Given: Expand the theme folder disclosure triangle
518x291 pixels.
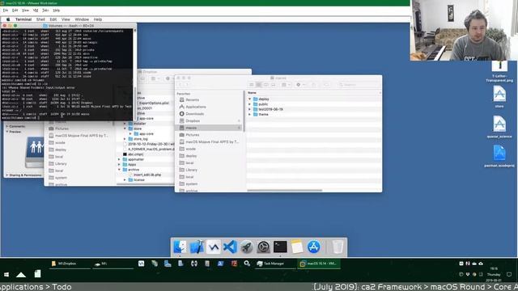Looking at the screenshot, I should tap(250, 115).
